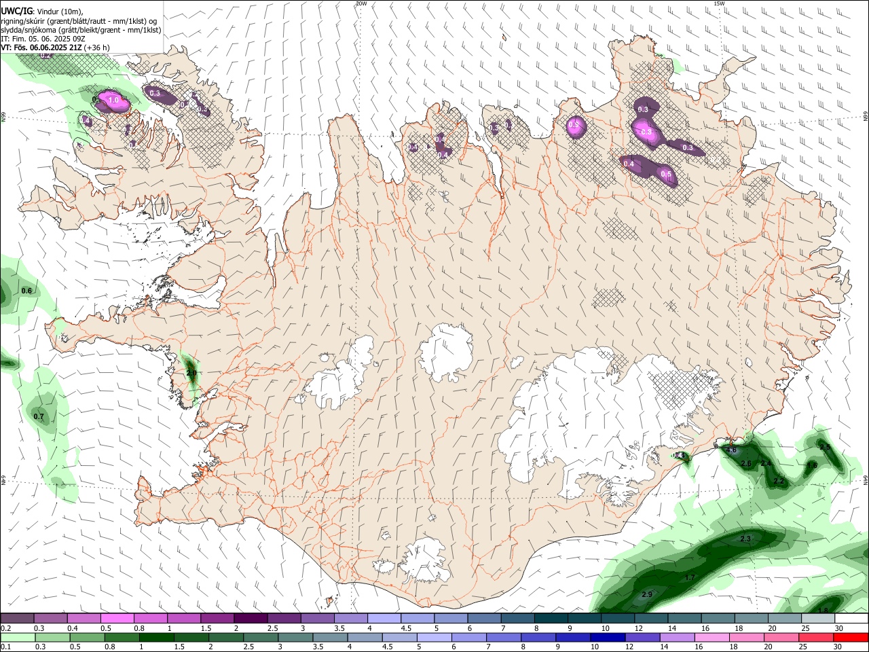Select the 'IT: Fim. 05. 06. 2025 09Z' line
The width and height of the screenshot is (869, 652).
pos(43,39)
